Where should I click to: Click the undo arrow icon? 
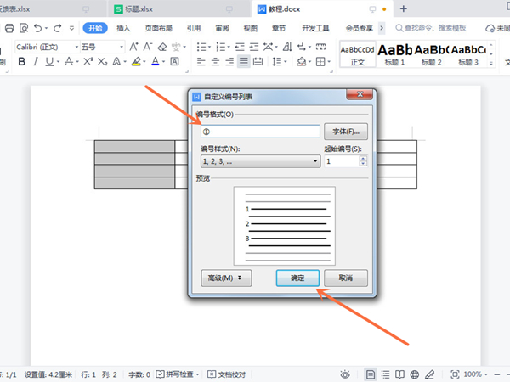[38, 28]
